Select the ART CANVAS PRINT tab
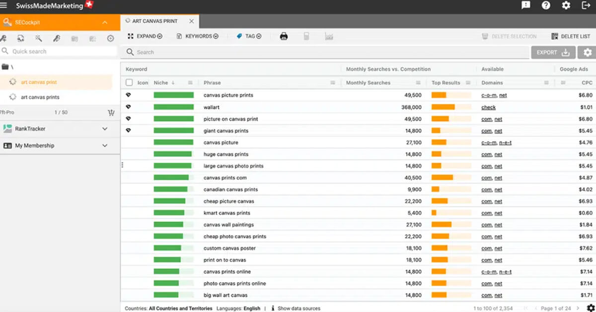The image size is (596, 312). click(x=154, y=21)
